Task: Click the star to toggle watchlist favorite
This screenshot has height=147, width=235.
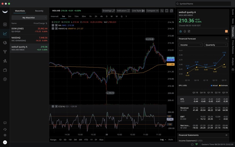Action: tap(181, 31)
